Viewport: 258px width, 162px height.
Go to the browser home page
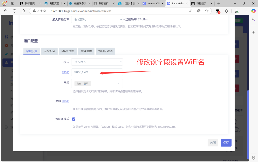click(23, 11)
